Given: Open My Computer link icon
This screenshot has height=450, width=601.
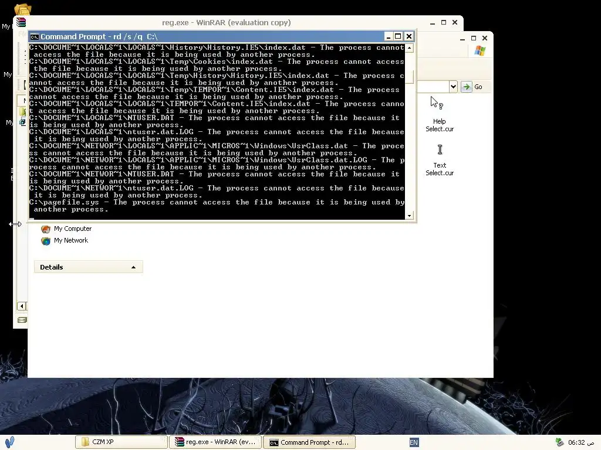Looking at the screenshot, I should click(x=46, y=229).
